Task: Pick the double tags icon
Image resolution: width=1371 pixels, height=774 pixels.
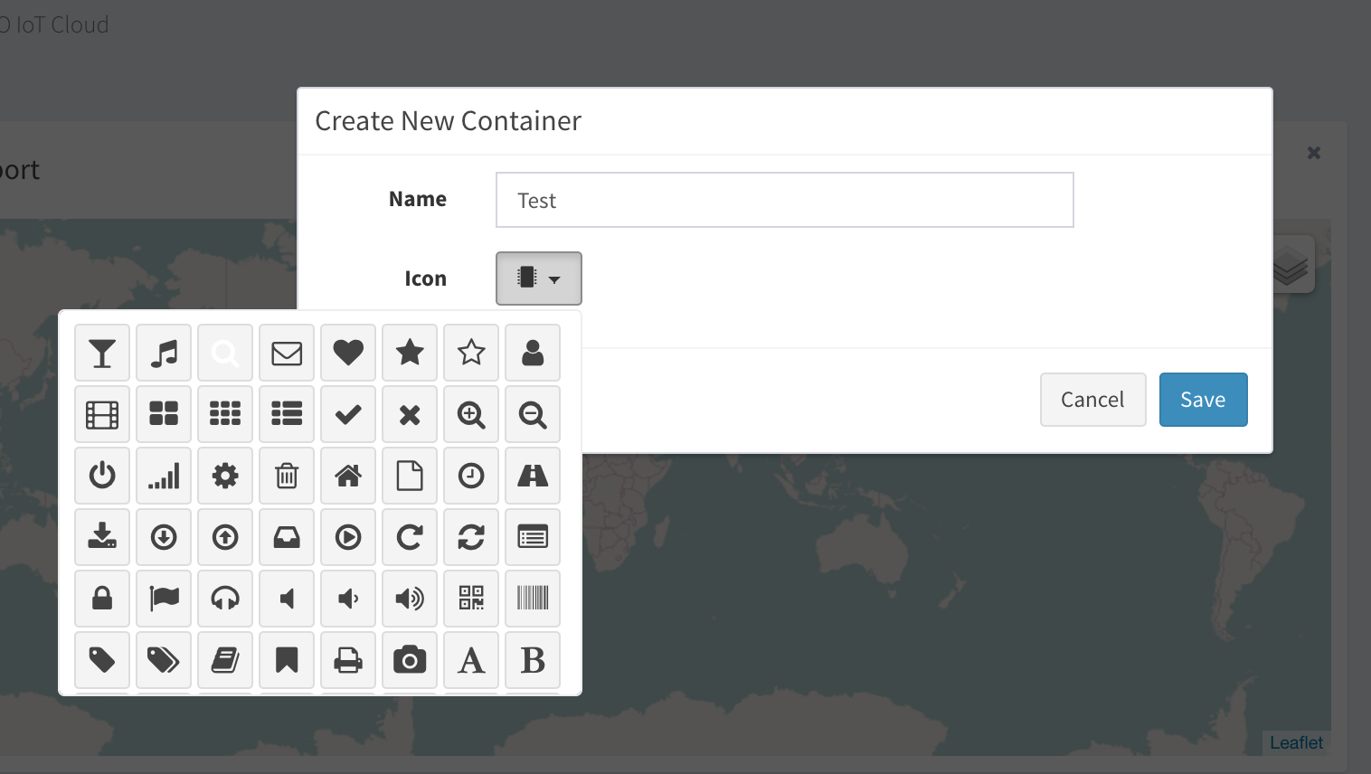Action: point(164,660)
